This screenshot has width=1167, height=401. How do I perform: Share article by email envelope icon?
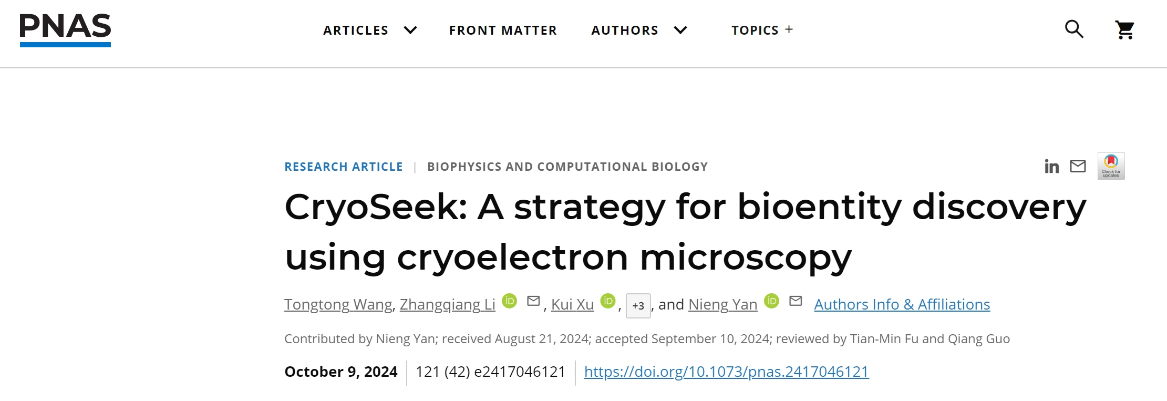(1078, 166)
